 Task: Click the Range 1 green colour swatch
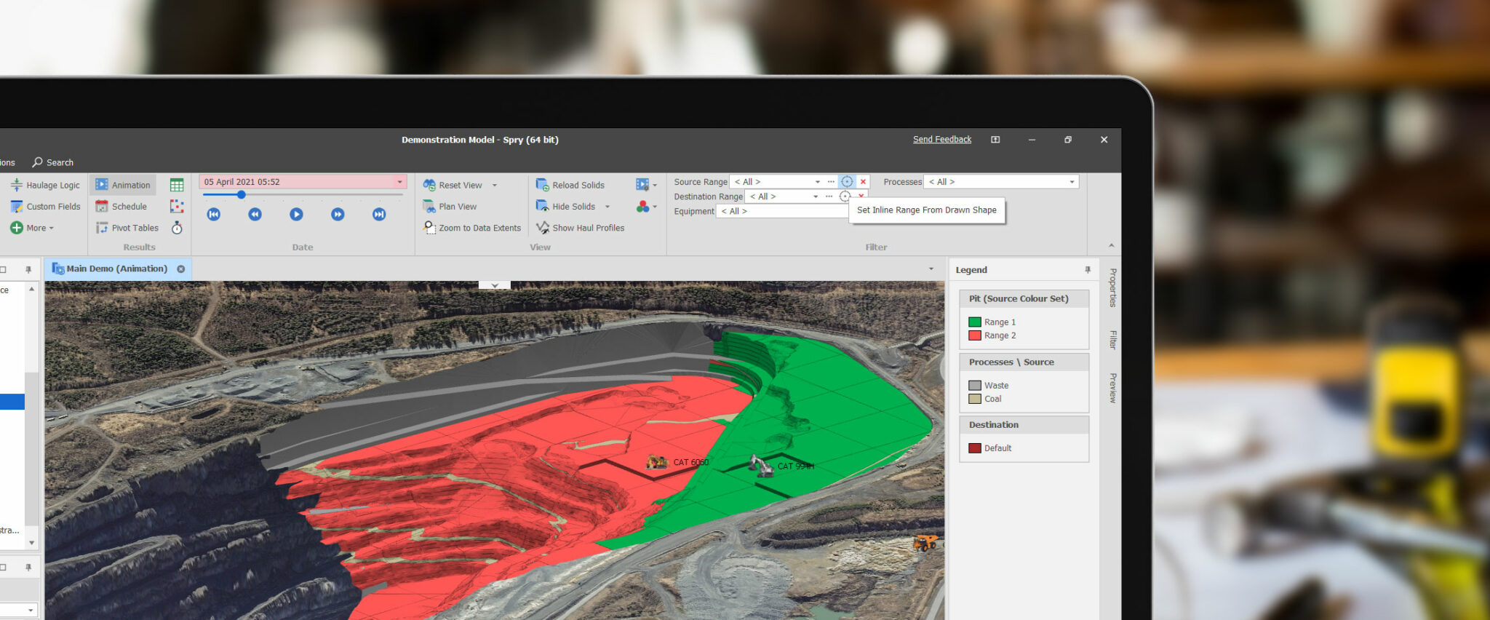(x=975, y=322)
